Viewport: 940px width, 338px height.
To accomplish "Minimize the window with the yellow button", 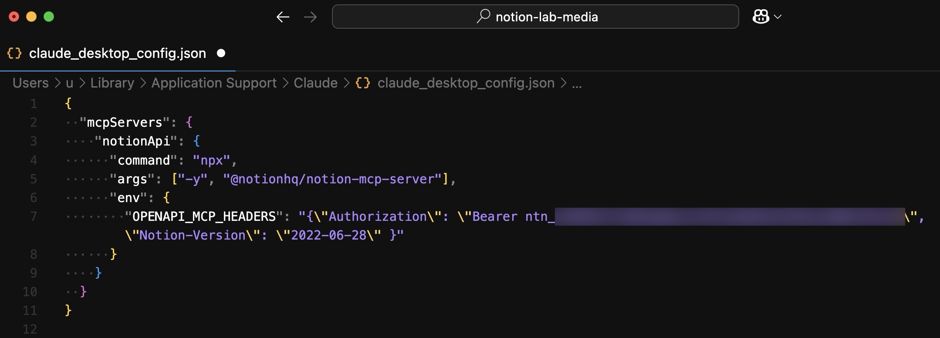I will point(31,17).
